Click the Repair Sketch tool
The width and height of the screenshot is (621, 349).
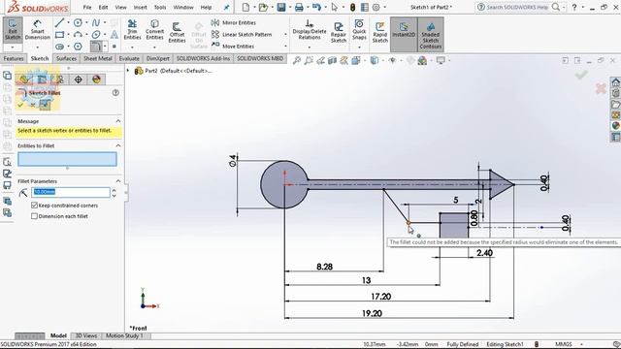coord(339,32)
